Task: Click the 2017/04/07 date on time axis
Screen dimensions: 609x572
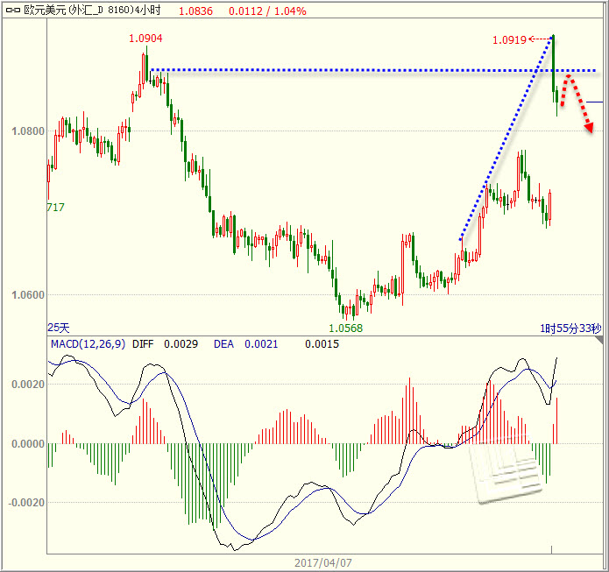Action: [x=323, y=562]
